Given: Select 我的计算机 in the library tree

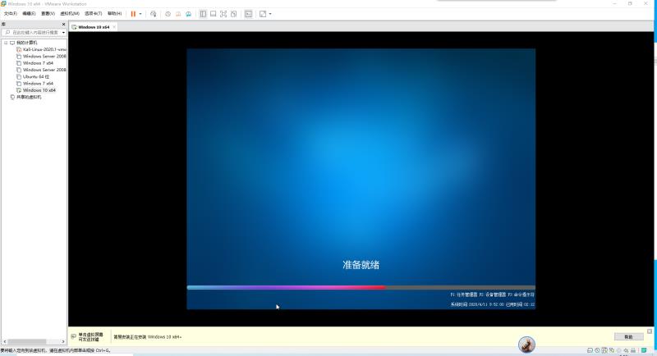Looking at the screenshot, I should coord(26,43).
